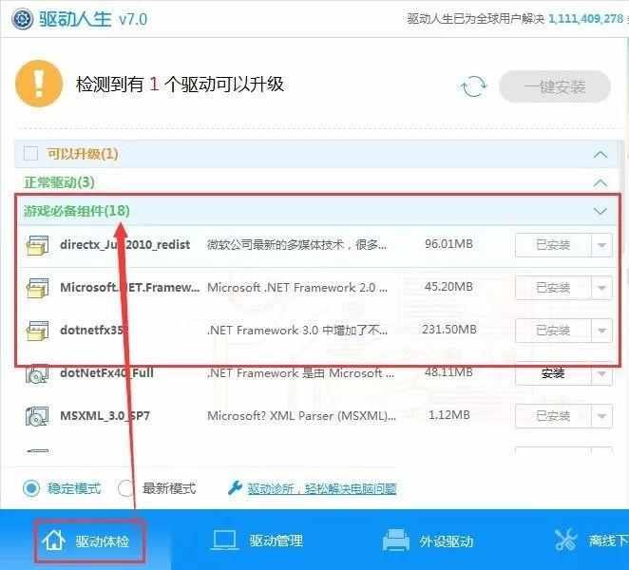Viewport: 629px width, 570px height.
Task: Click the MSXML_3.0_SP7 package icon
Action: tap(37, 416)
